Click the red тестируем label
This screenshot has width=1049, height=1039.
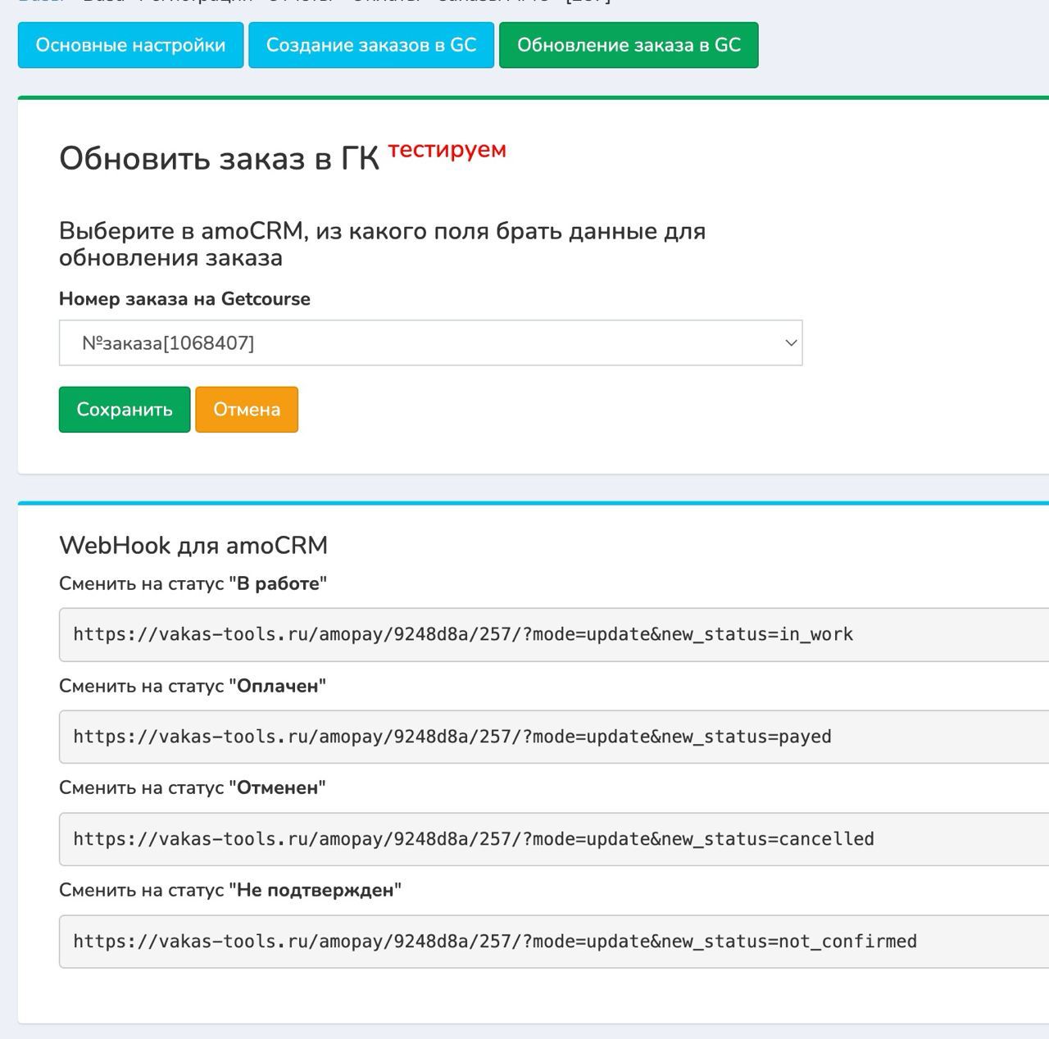click(447, 150)
